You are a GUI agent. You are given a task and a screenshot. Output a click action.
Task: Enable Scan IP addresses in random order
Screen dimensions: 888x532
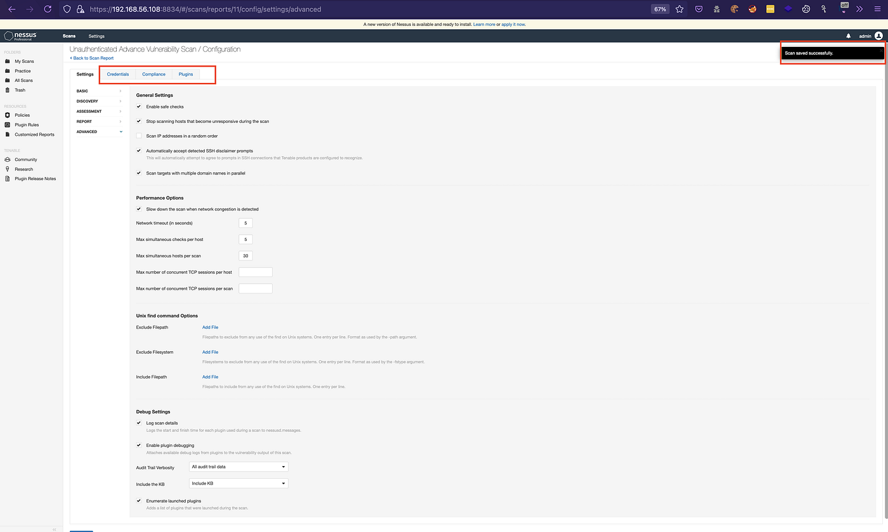coord(139,136)
